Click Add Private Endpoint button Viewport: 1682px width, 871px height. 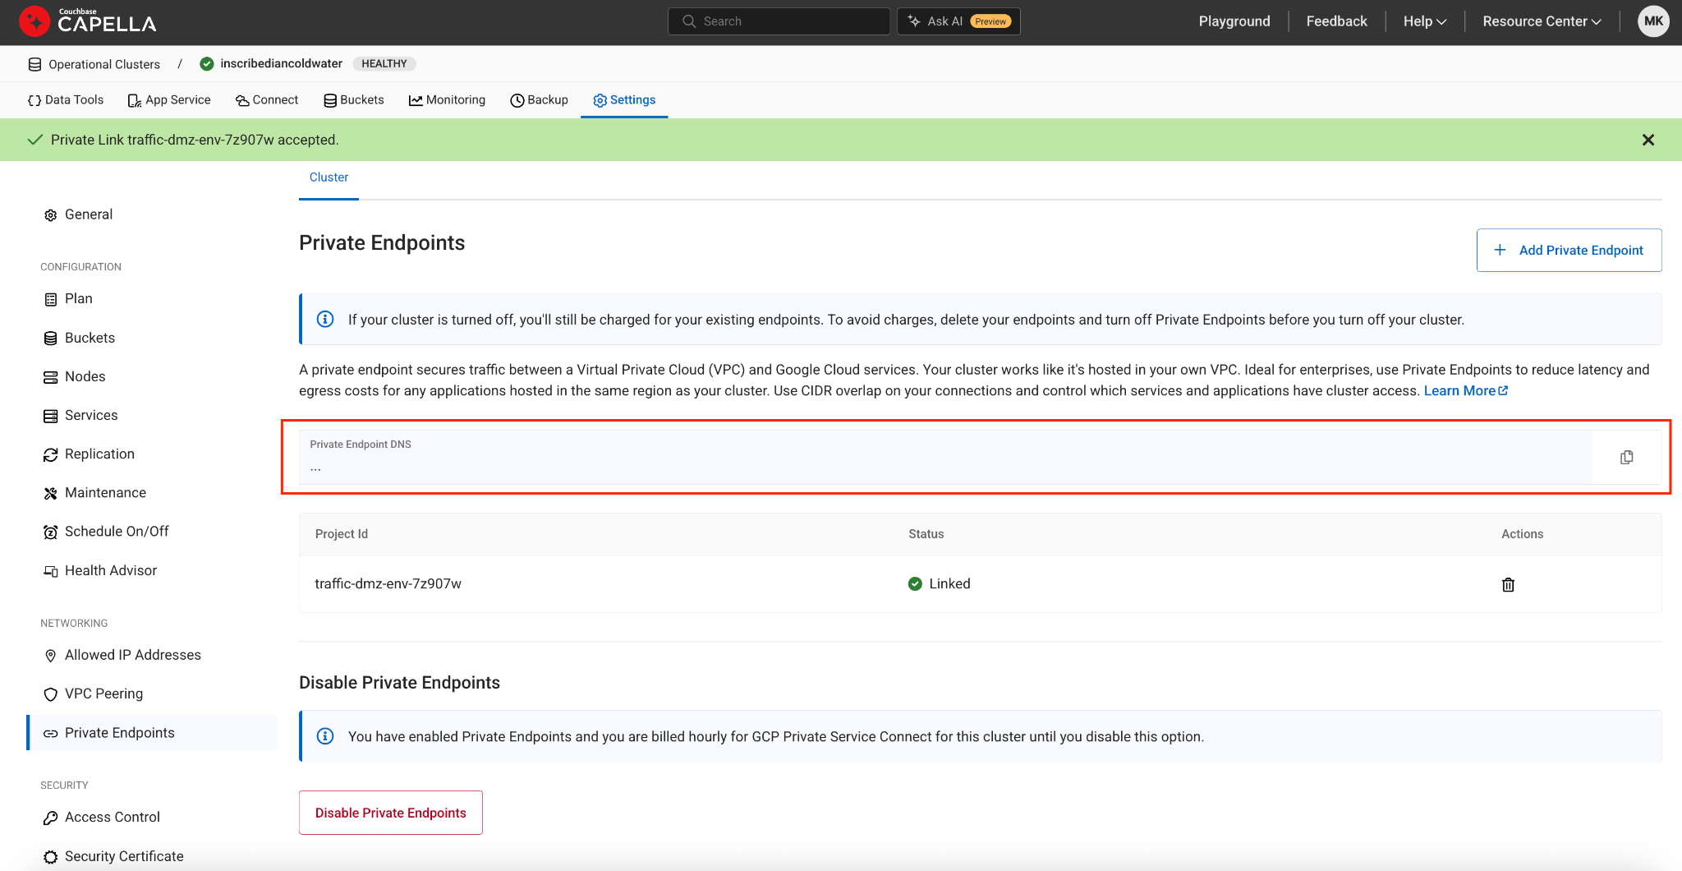click(x=1569, y=251)
